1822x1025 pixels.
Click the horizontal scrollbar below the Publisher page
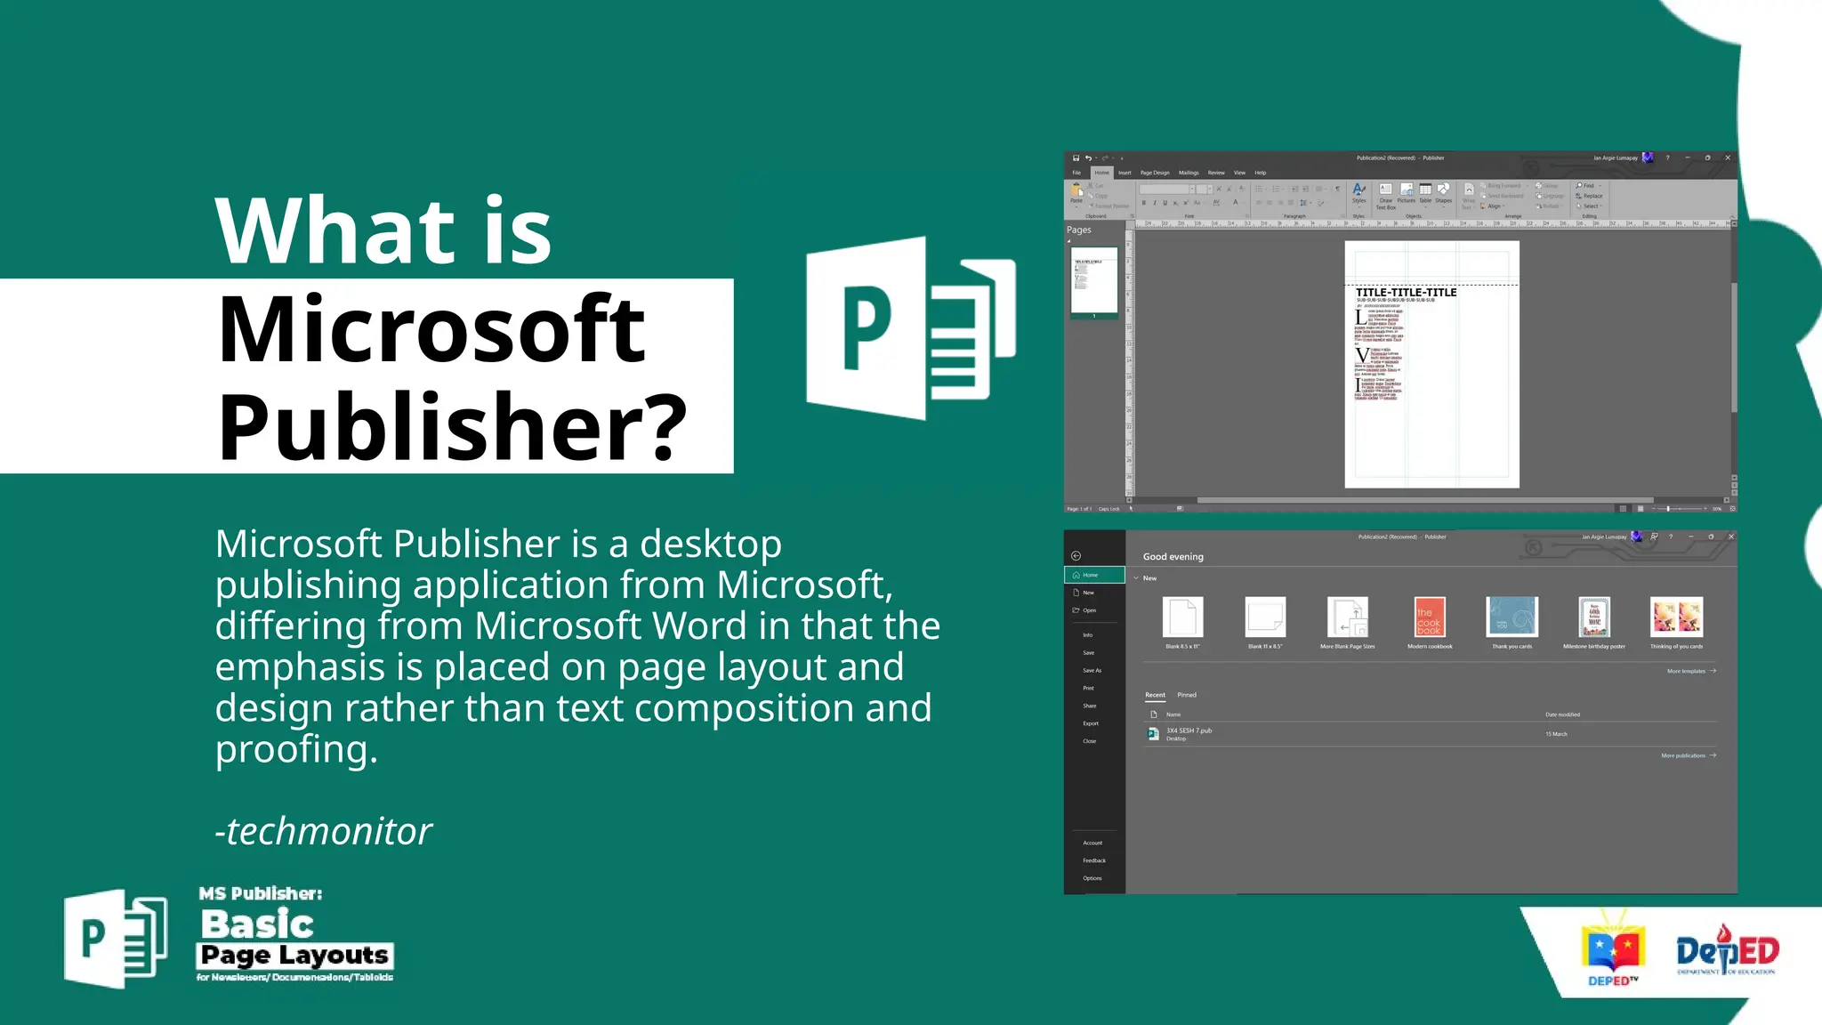click(1425, 500)
